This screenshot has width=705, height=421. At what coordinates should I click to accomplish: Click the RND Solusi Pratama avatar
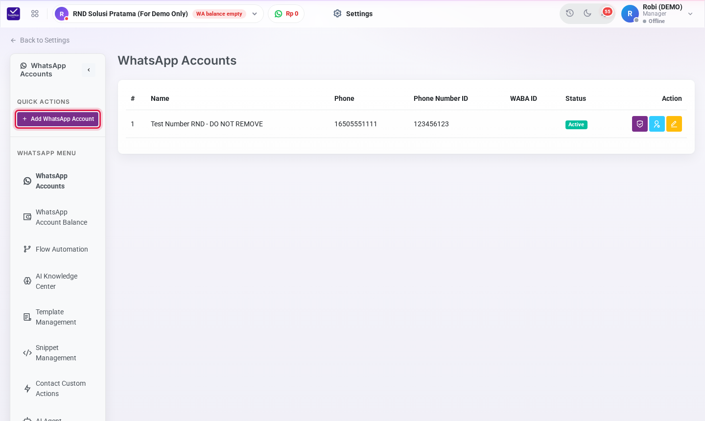62,14
